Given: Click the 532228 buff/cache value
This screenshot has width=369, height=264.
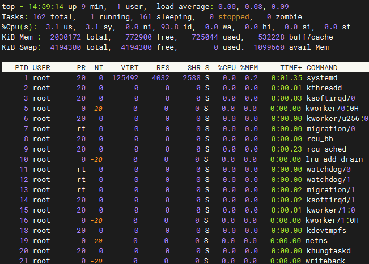Looking at the screenshot, I should click(271, 37).
